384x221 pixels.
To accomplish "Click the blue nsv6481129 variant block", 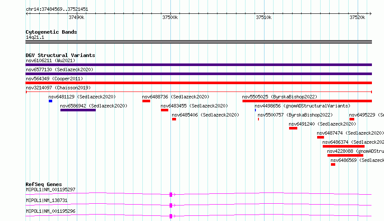I will tap(50, 101).
